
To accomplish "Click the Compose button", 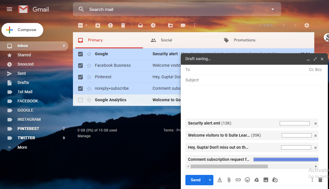I will (22, 30).
